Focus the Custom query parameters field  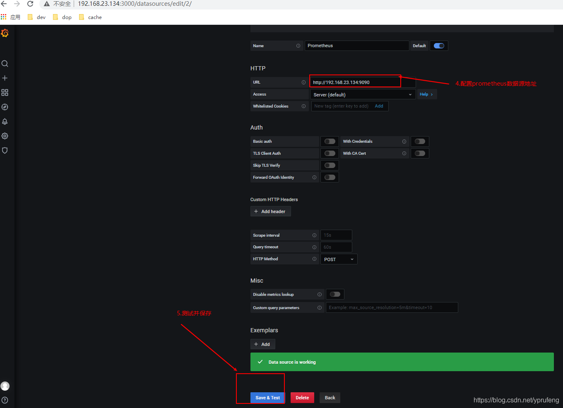pyautogui.click(x=392, y=308)
